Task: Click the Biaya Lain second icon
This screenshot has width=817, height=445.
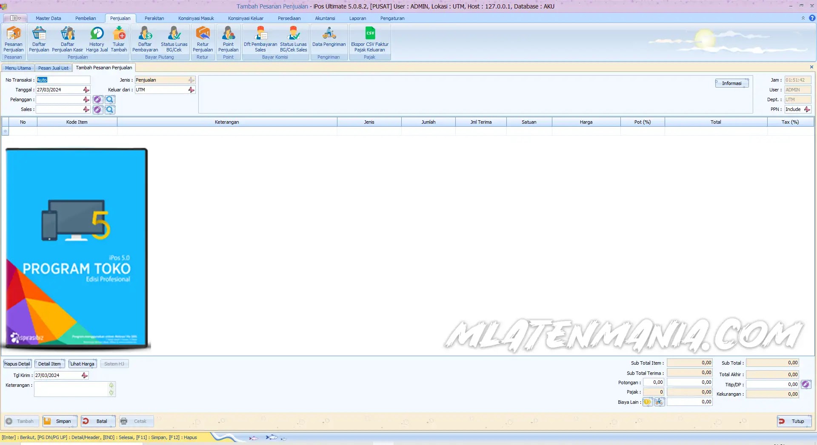Action: click(659, 402)
